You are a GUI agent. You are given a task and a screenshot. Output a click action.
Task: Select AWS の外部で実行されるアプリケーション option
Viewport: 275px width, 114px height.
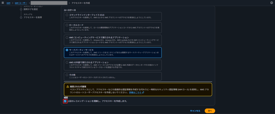click(x=67, y=62)
